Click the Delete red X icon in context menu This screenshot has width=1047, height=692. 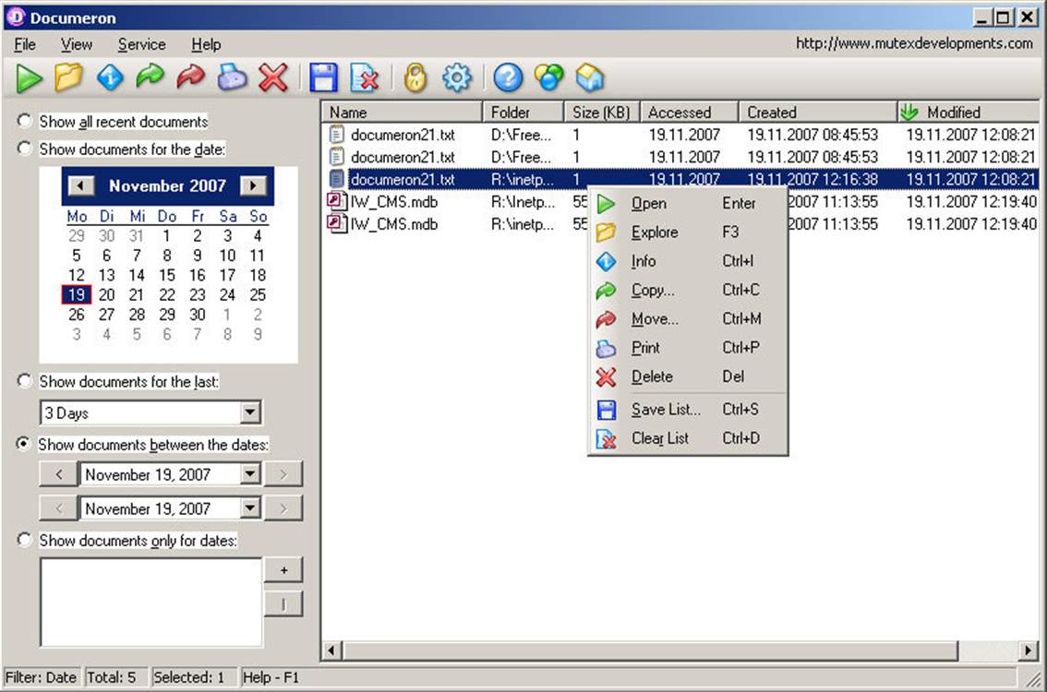coord(607,377)
